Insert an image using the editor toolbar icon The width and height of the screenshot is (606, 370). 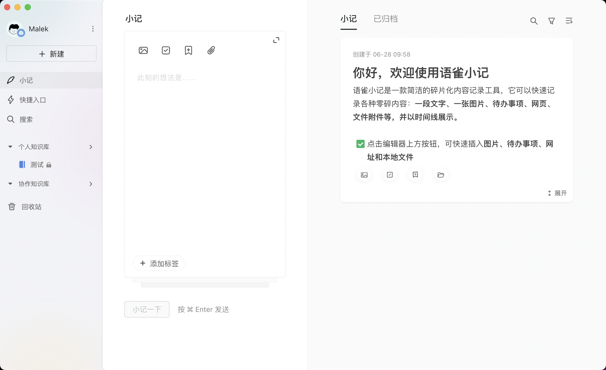tap(143, 50)
